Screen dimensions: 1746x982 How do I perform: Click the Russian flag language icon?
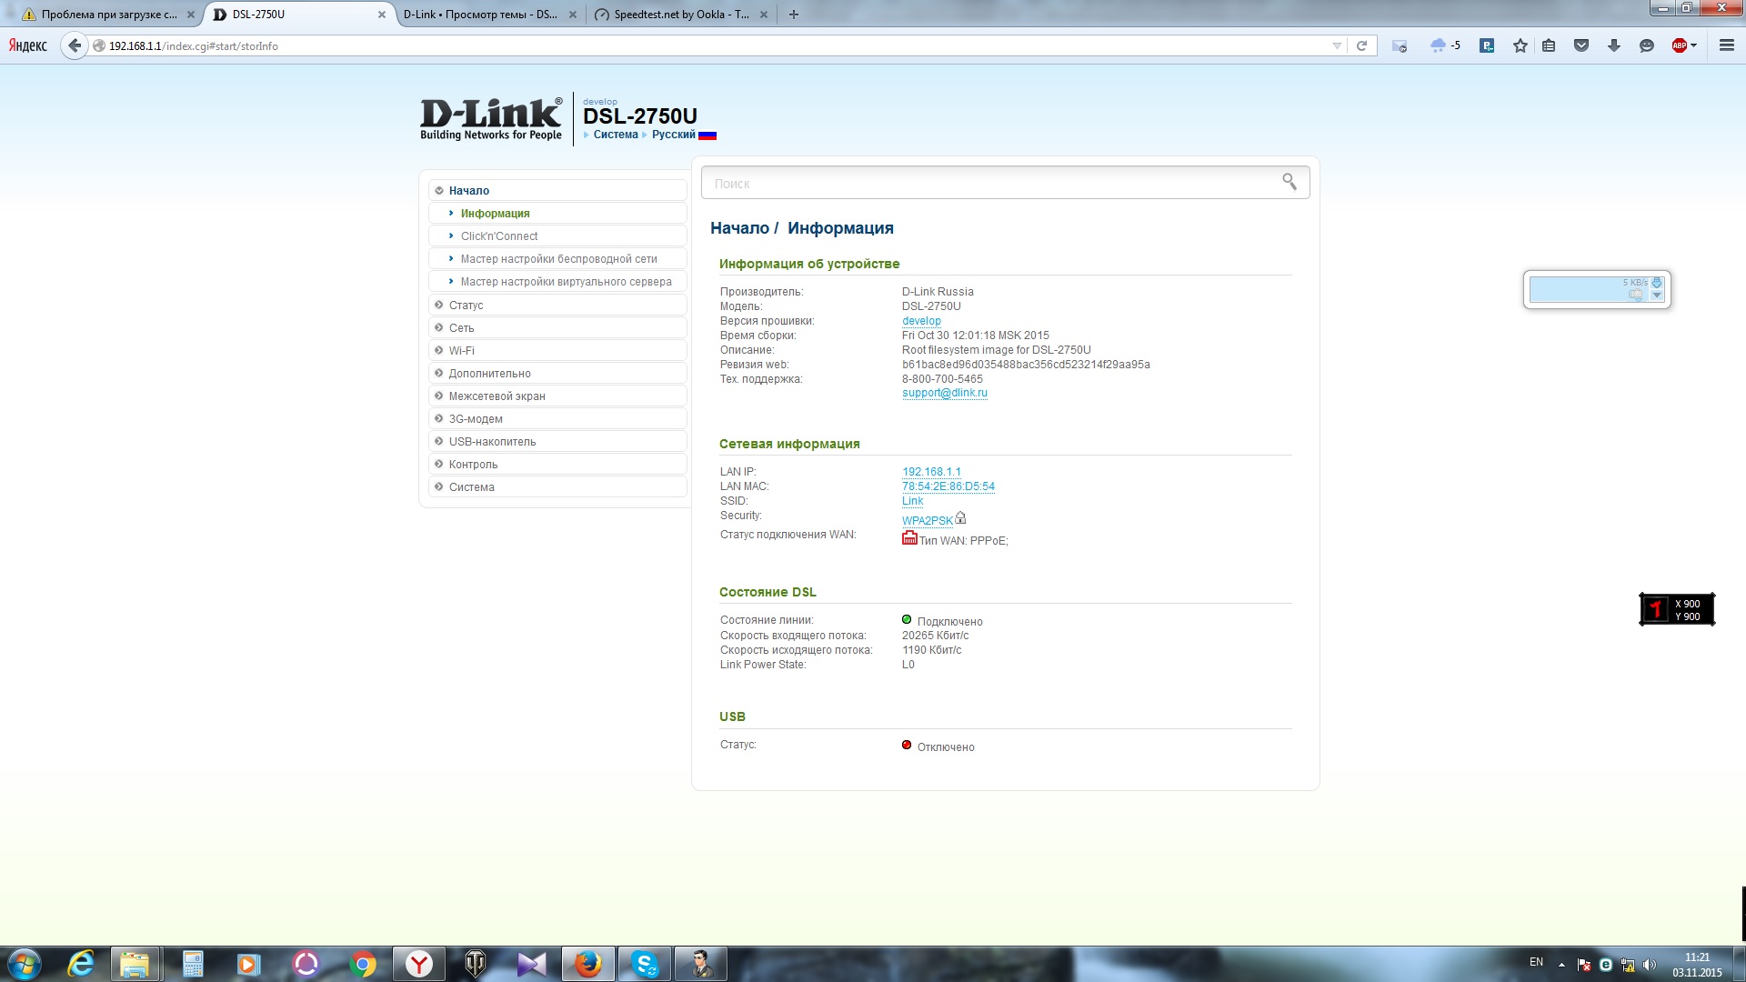[x=707, y=135]
